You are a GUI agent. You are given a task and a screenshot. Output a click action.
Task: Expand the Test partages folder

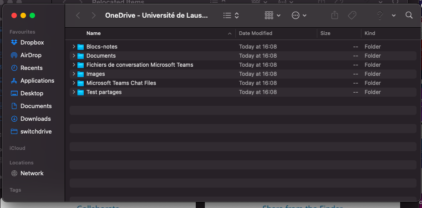74,92
